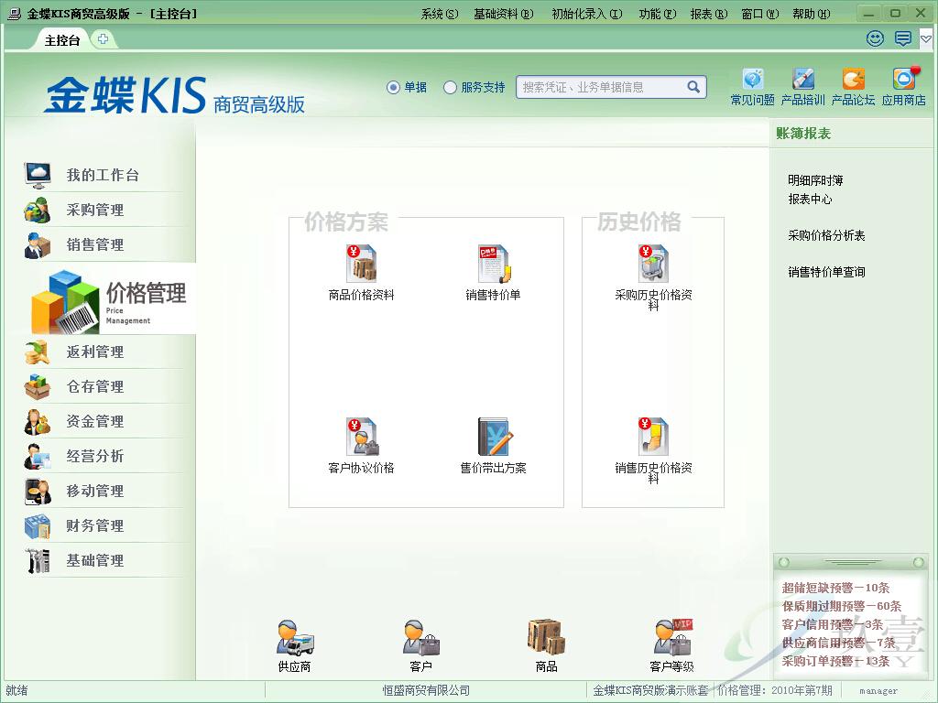938x703 pixels.
Task: Select 财务管理 in sidebar
Action: pos(103,525)
